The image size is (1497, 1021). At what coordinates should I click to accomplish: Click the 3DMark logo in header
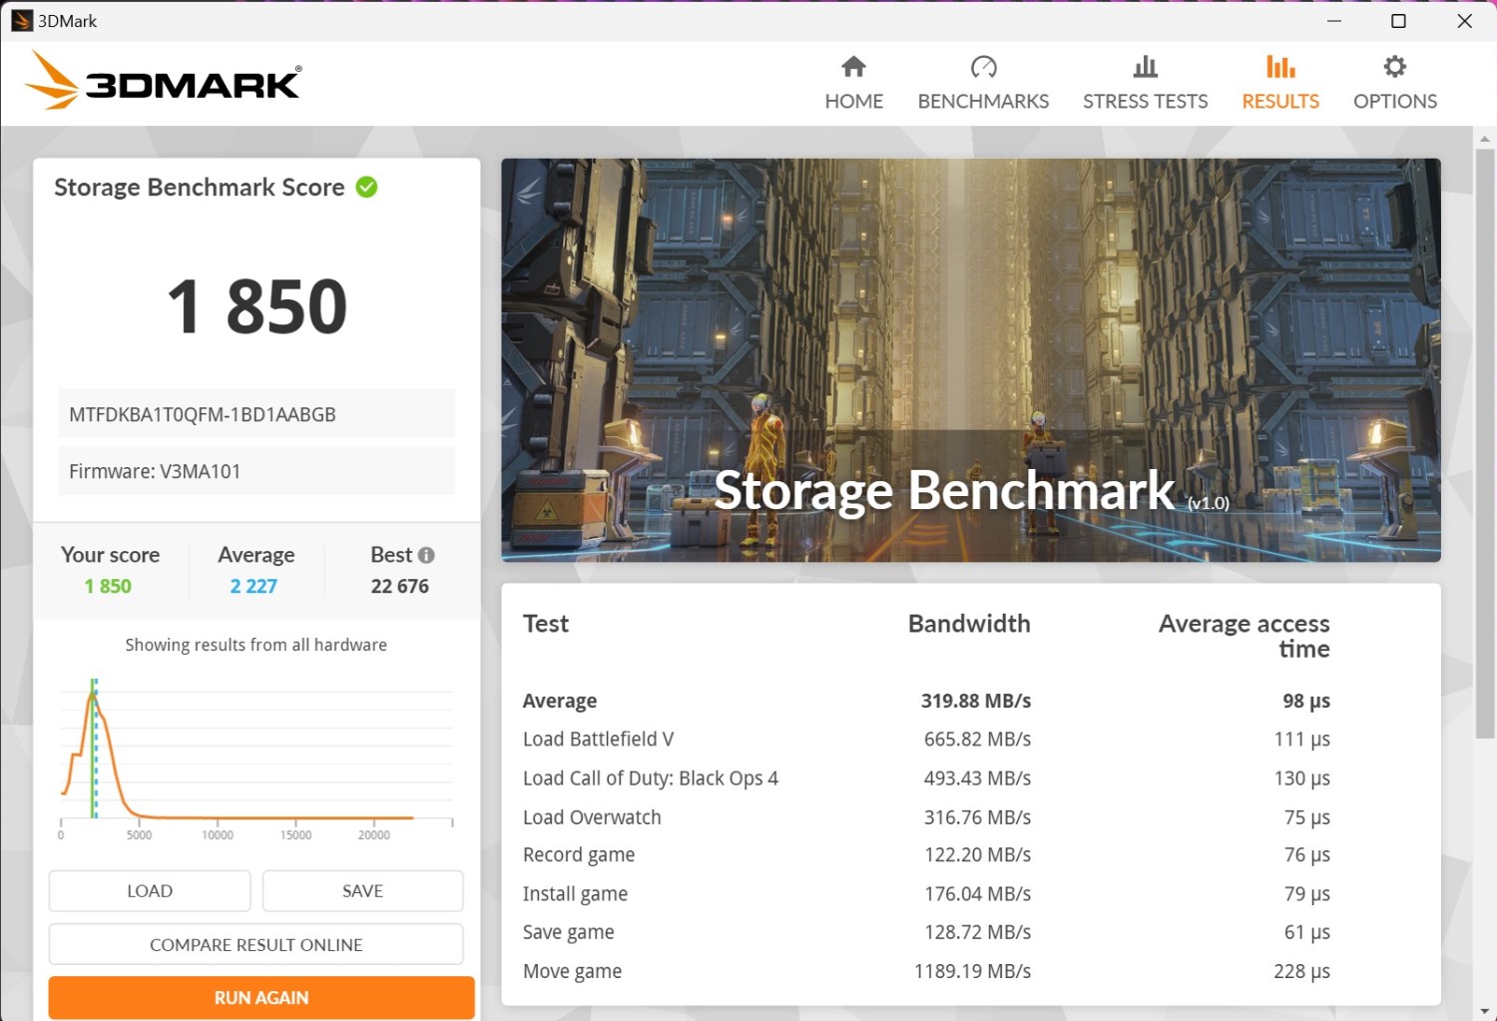pos(164,80)
